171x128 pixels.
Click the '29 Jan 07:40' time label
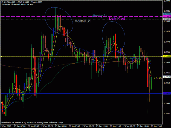(x=33, y=126)
